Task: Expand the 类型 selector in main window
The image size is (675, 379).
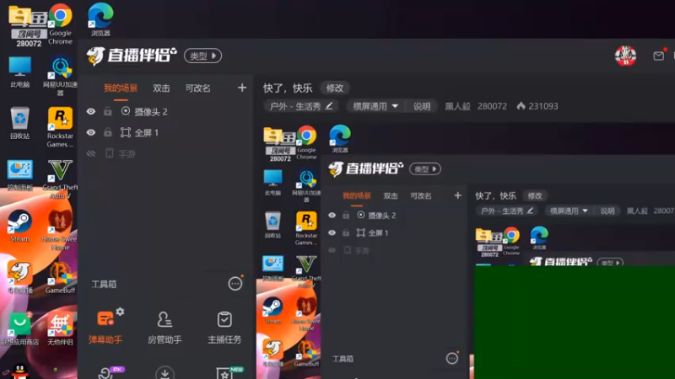Action: click(x=202, y=56)
